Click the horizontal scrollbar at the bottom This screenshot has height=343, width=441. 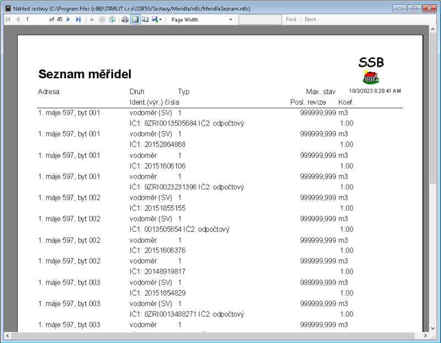point(215,335)
